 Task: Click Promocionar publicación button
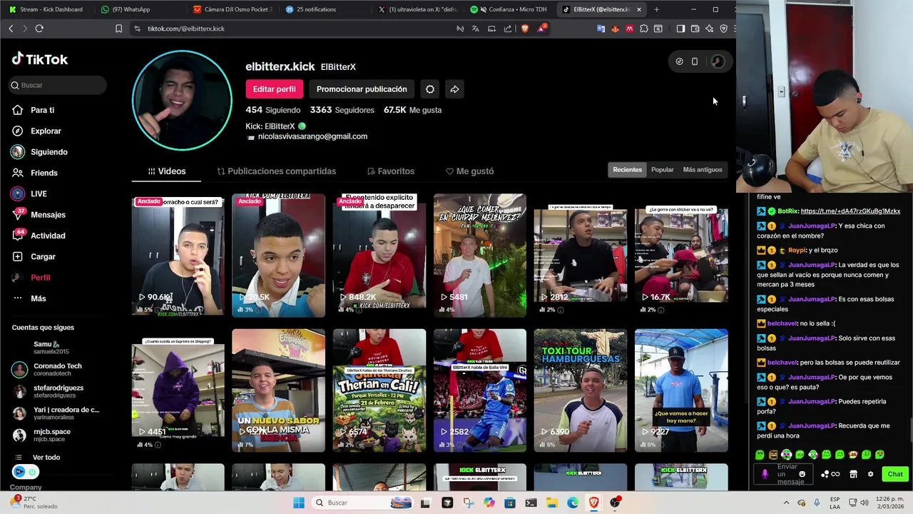pos(362,89)
